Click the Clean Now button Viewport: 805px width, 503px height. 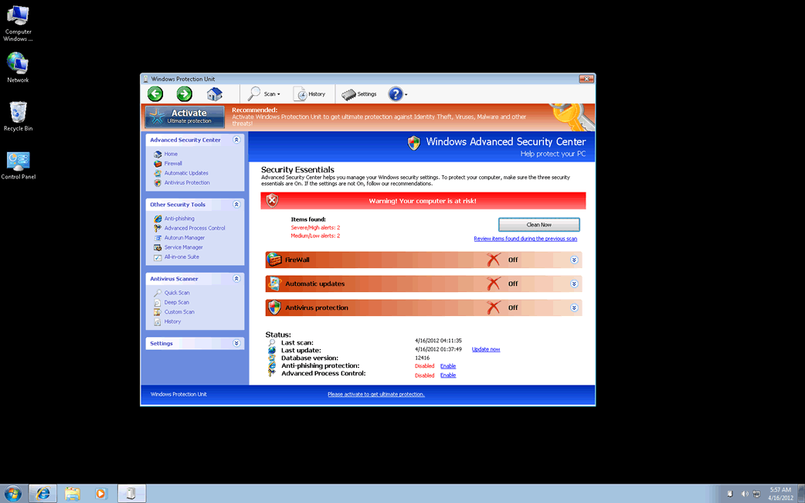[x=538, y=225]
